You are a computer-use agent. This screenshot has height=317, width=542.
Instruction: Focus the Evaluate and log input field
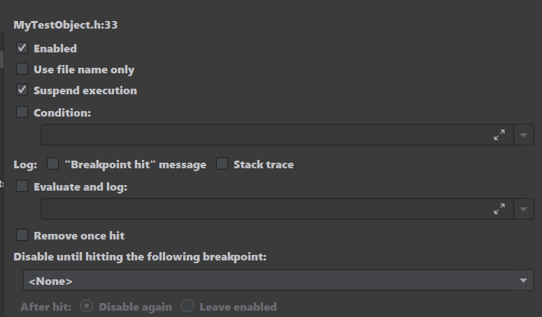pos(267,209)
